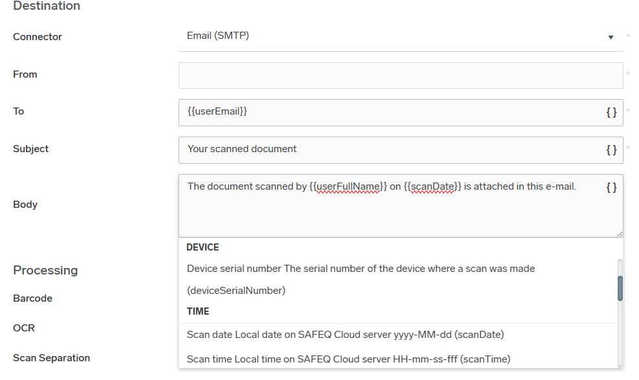Screen dimensions: 639x380
Task: Click the DEVICE category header
Action: coord(202,247)
